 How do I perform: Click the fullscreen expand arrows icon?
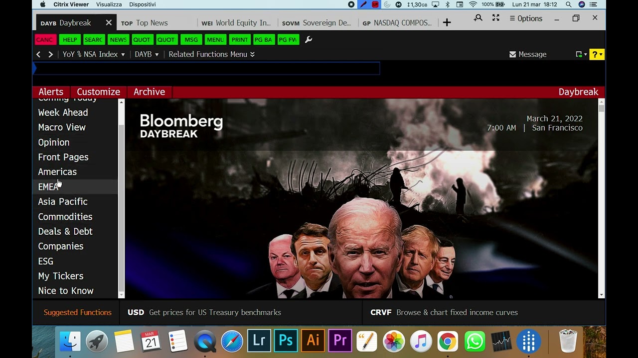tap(496, 18)
